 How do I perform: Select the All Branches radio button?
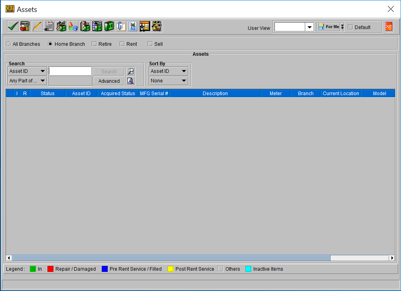click(x=8, y=44)
